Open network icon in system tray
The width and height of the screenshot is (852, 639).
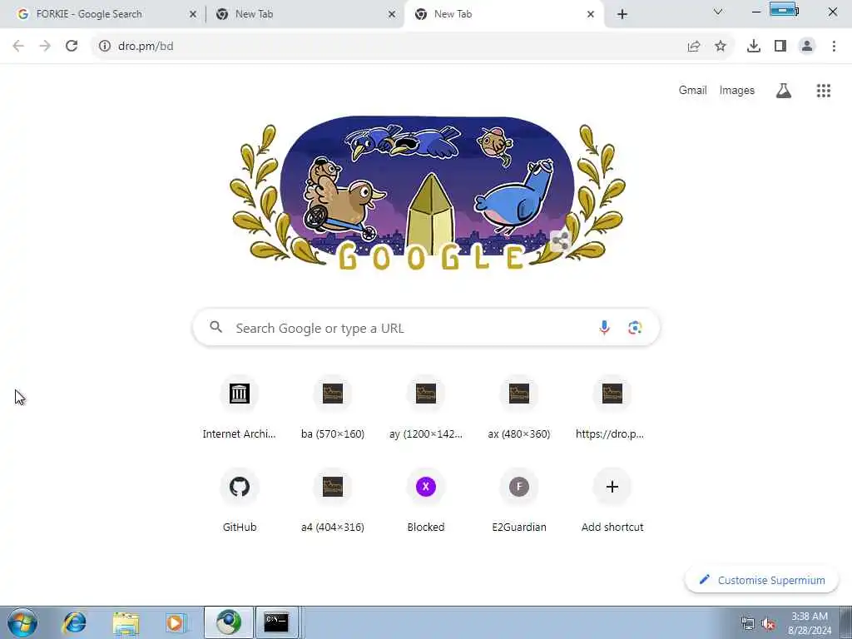pyautogui.click(x=748, y=624)
